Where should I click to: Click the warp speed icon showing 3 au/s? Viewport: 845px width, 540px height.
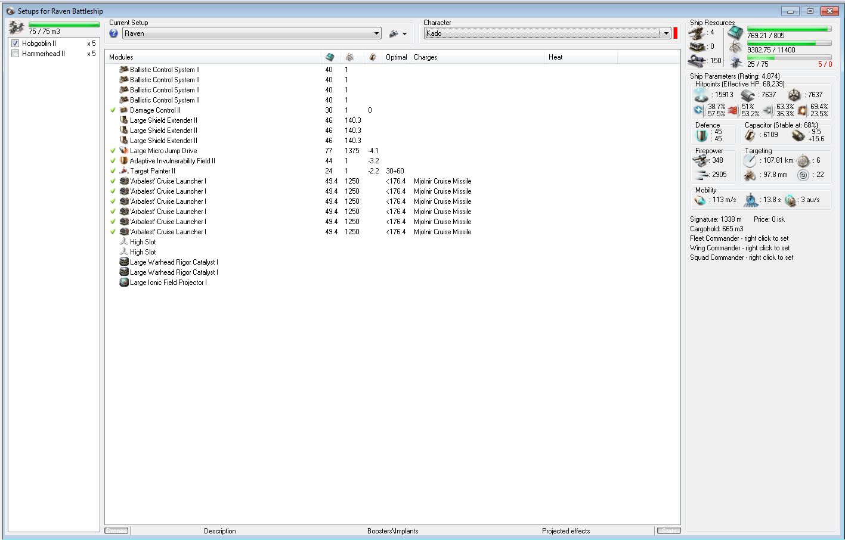791,200
